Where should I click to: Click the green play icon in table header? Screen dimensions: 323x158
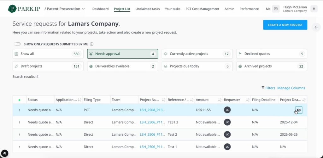[19, 100]
